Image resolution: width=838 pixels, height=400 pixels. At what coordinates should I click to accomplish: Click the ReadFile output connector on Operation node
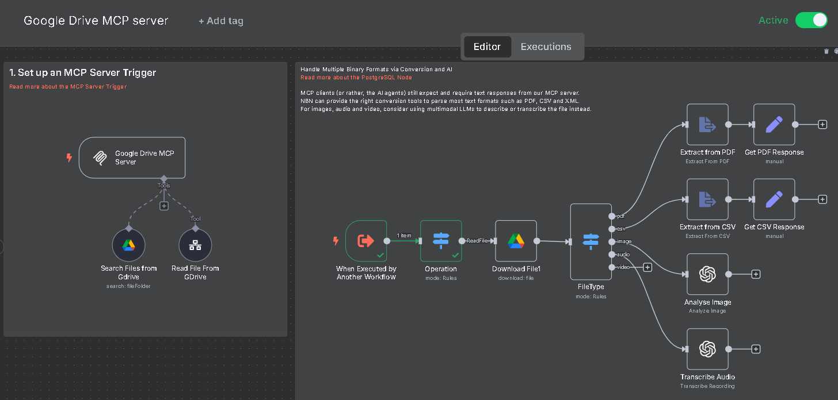pyautogui.click(x=462, y=241)
